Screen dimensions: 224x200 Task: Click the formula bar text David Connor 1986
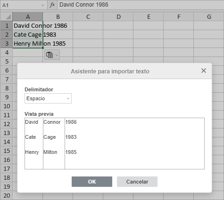pyautogui.click(x=84, y=5)
